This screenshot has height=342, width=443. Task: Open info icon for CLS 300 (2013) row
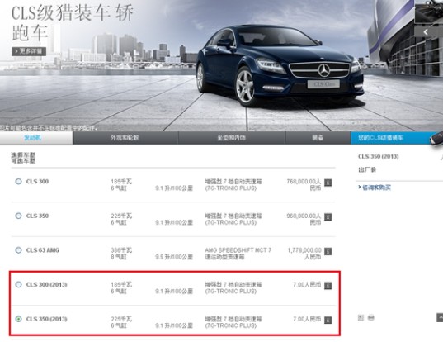tap(328, 286)
